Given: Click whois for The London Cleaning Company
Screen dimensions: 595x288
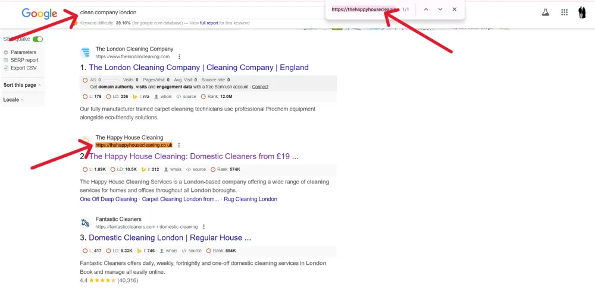Looking at the screenshot, I should (163, 97).
